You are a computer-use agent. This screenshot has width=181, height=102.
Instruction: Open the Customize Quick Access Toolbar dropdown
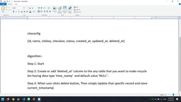[12, 1]
